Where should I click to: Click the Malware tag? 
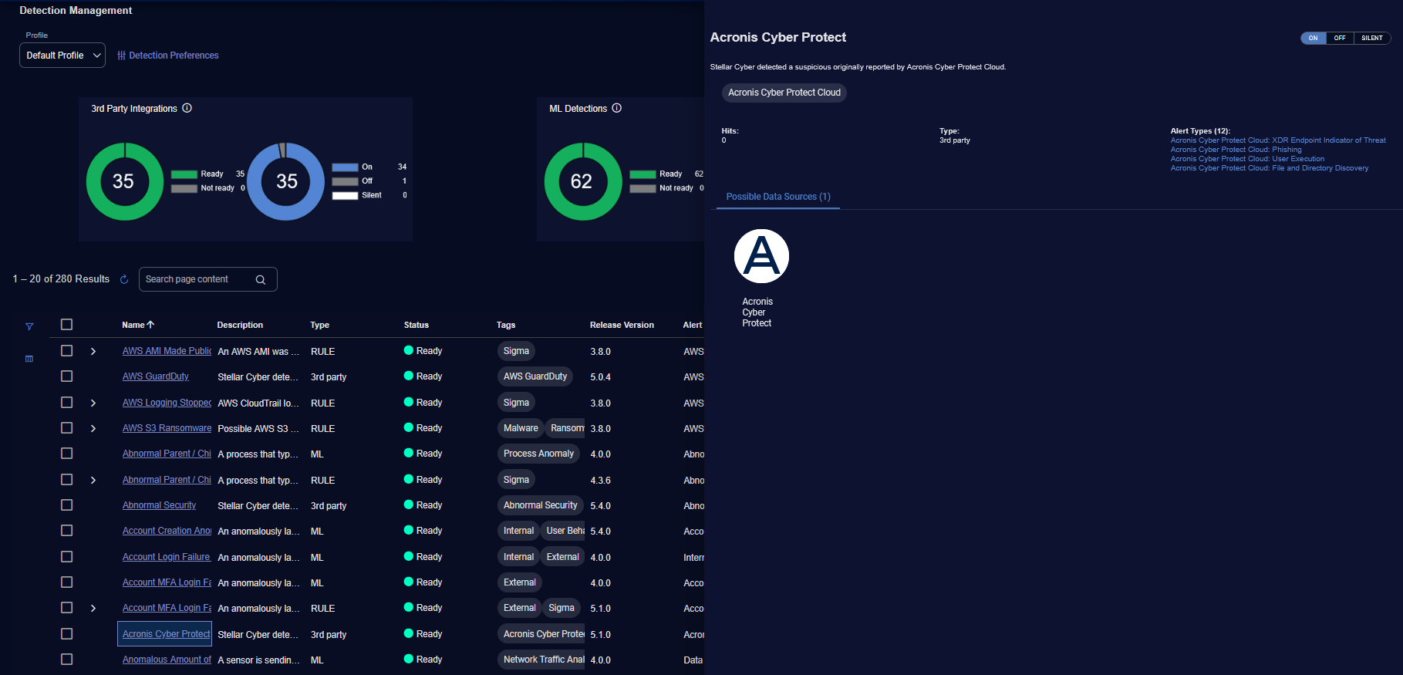pos(521,428)
